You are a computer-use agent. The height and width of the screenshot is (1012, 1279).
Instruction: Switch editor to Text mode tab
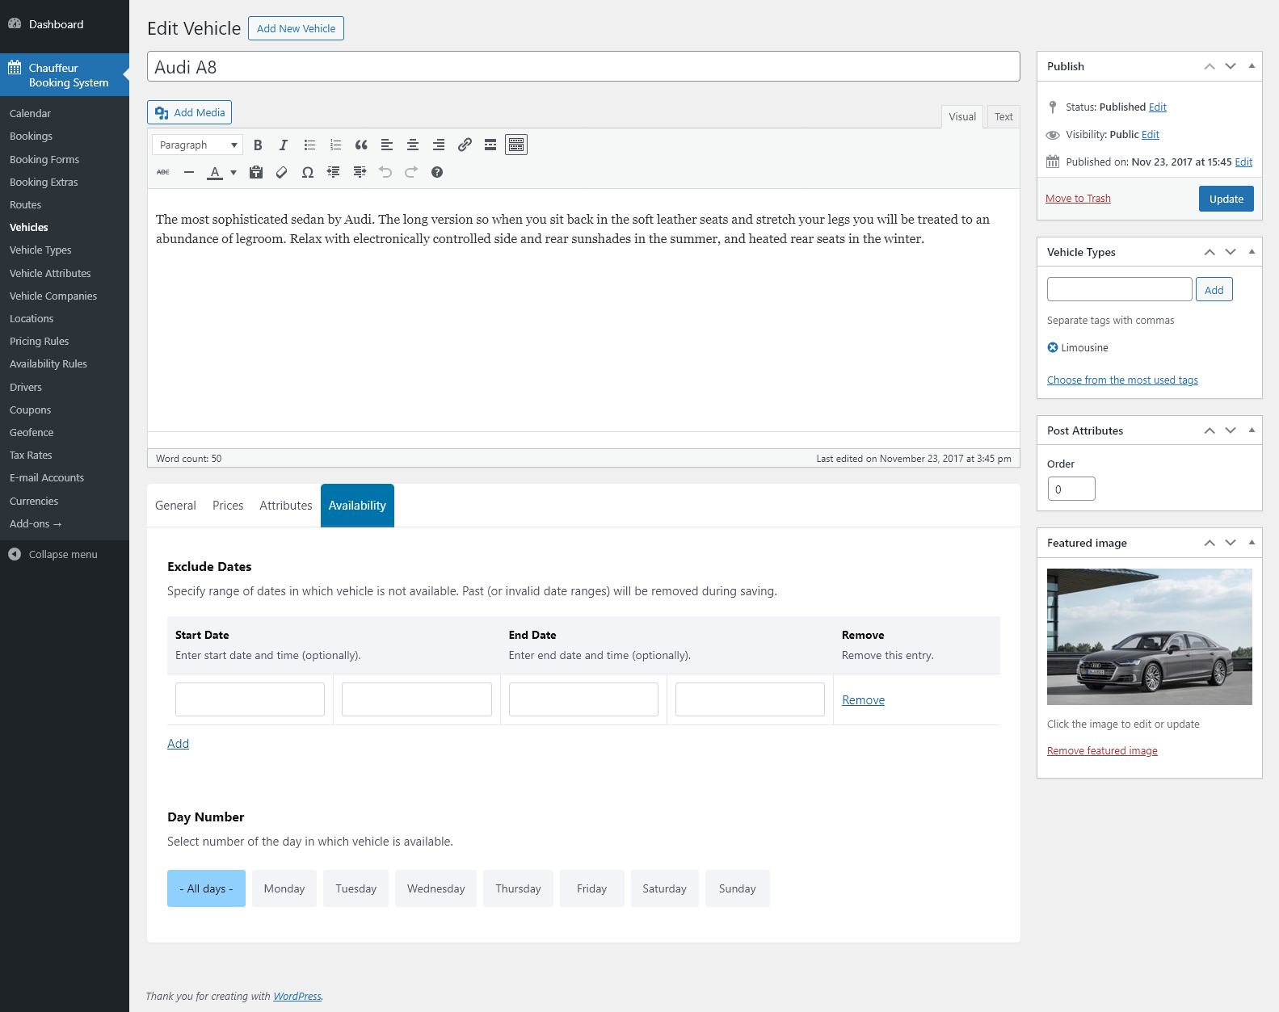[x=1003, y=117]
